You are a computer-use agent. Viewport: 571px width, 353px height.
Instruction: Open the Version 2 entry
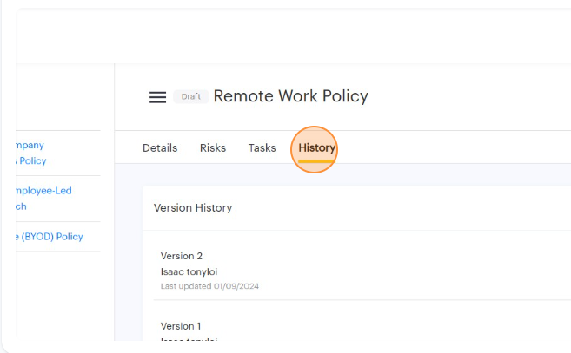pyautogui.click(x=182, y=256)
